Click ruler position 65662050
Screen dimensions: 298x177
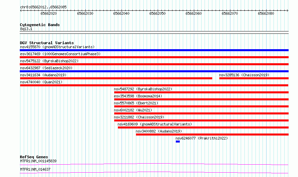(158, 13)
